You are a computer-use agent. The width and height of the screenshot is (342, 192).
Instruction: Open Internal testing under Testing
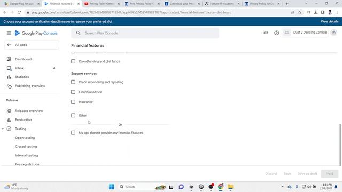coord(26,155)
